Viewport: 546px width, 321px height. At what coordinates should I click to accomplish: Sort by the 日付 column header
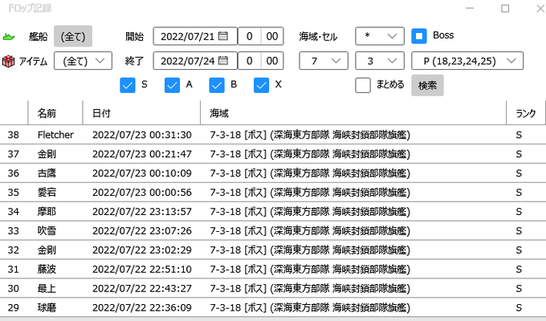pyautogui.click(x=141, y=113)
